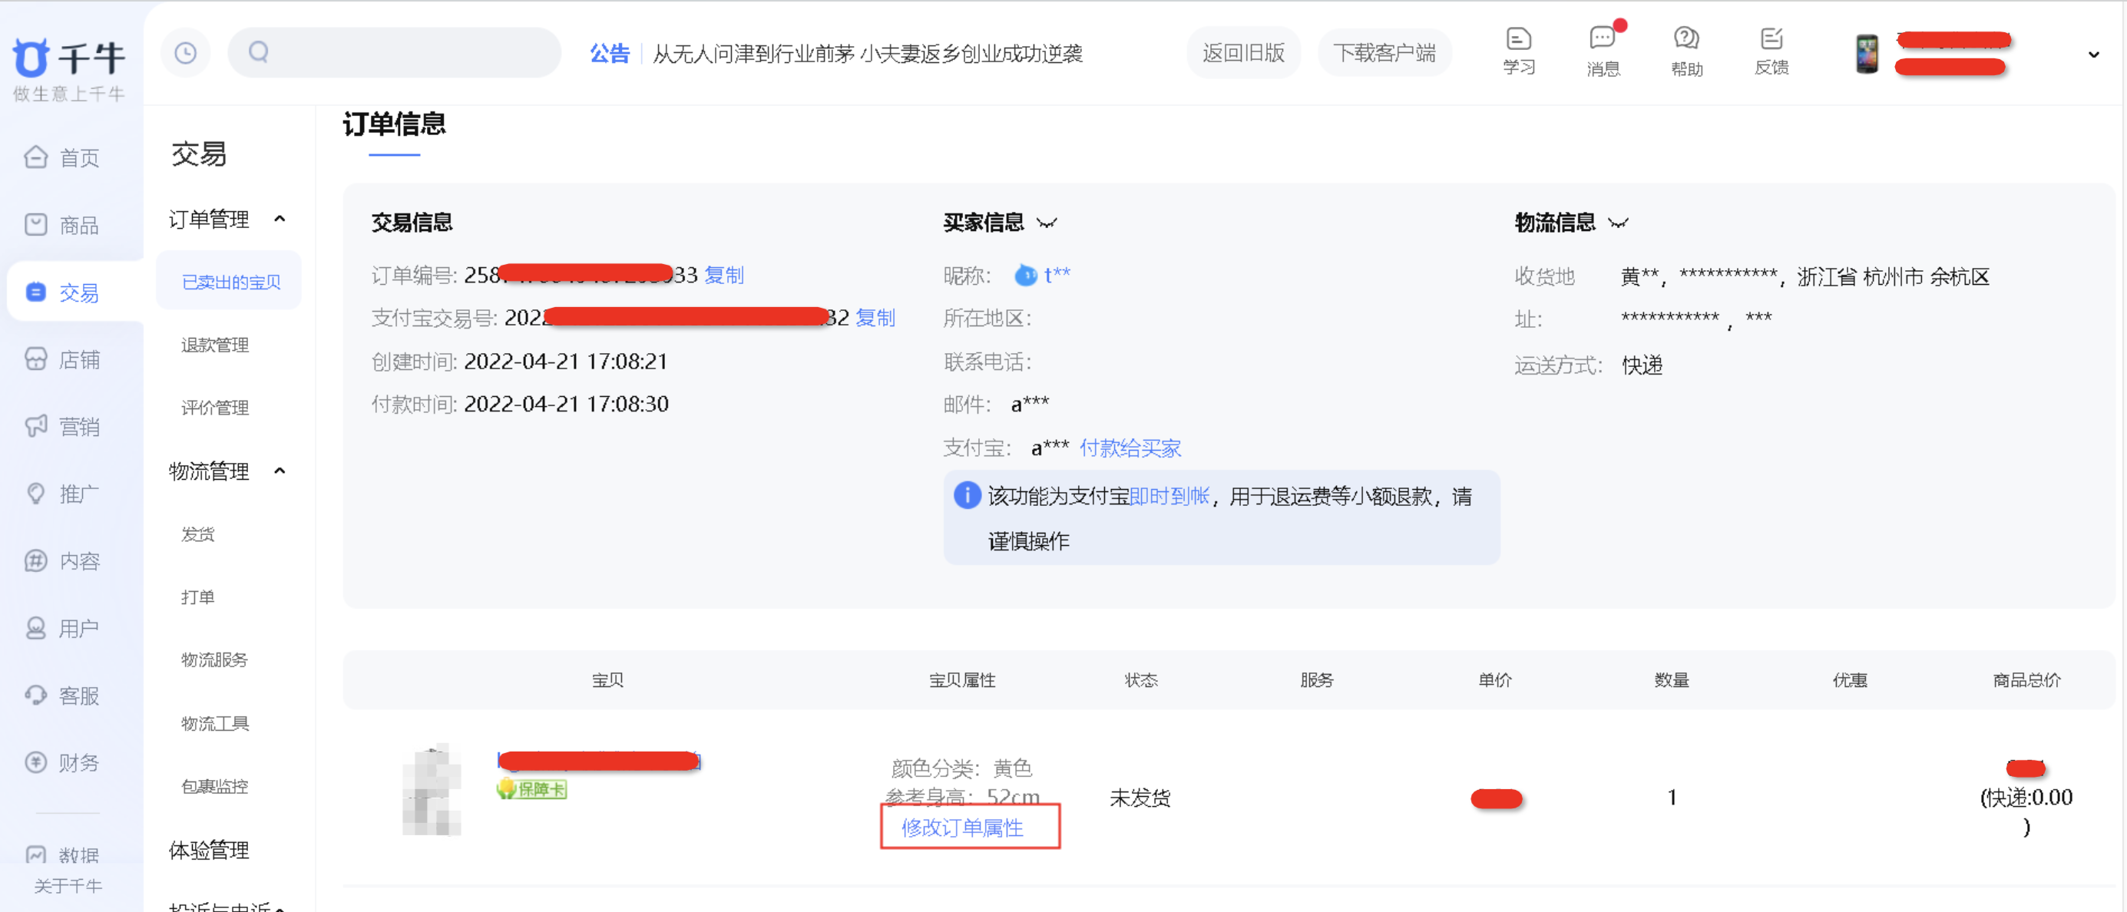Click the product thumbnail image
The width and height of the screenshot is (2127, 912).
pyautogui.click(x=431, y=790)
